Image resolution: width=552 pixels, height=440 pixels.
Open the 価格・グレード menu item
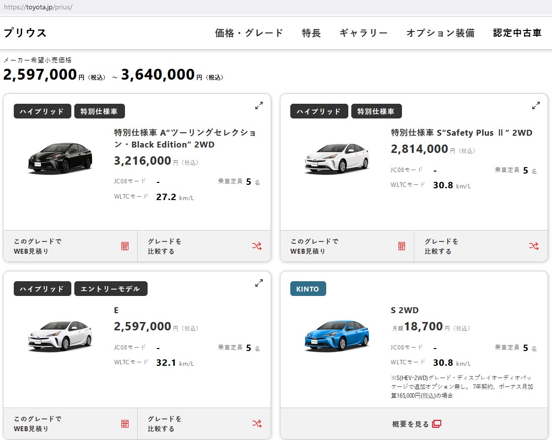(249, 33)
